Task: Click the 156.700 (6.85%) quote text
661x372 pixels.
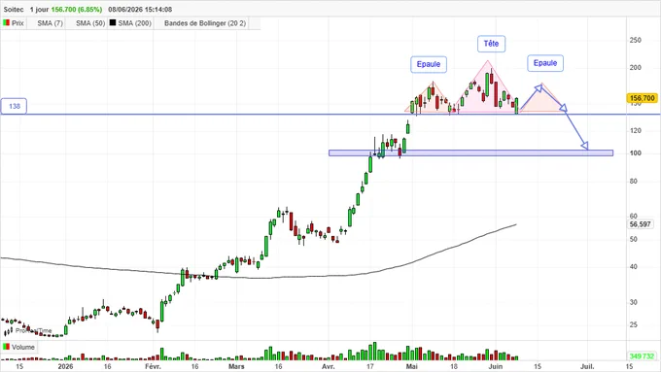Action: pyautogui.click(x=76, y=10)
